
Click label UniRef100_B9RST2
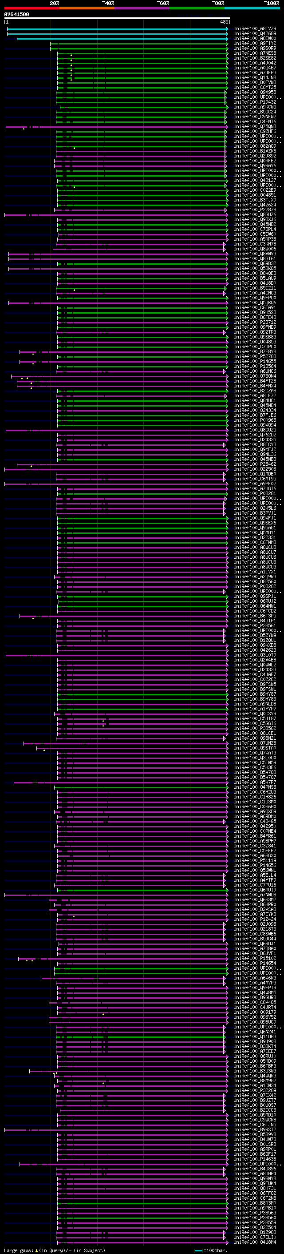pos(255,1129)
